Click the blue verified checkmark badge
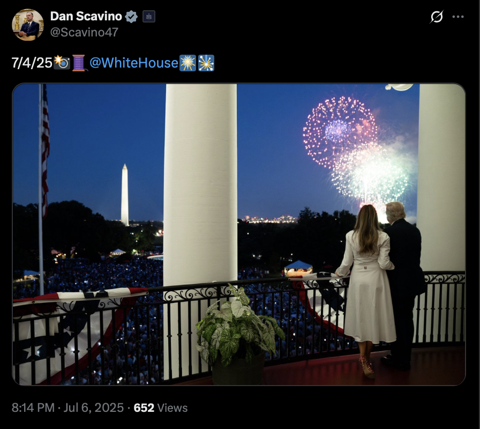The height and width of the screenshot is (429, 480). (x=131, y=17)
